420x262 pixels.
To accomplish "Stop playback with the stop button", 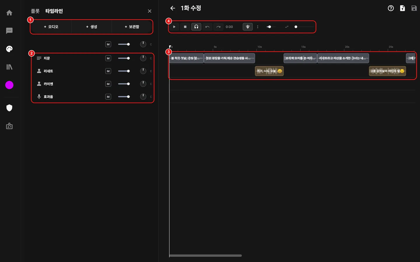I will [185, 27].
